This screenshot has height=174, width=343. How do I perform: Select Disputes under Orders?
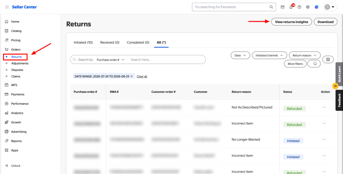pyautogui.click(x=17, y=70)
